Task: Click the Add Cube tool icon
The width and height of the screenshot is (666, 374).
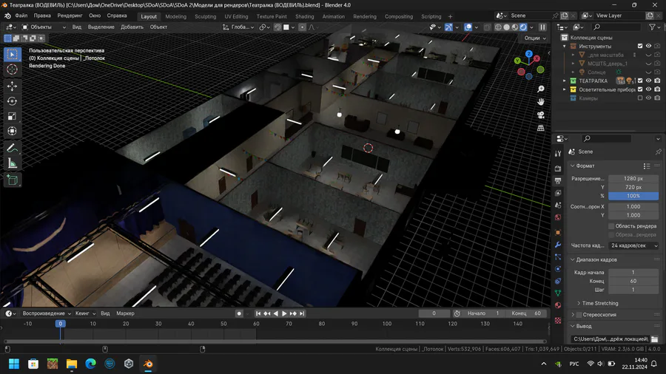Action: pos(12,180)
